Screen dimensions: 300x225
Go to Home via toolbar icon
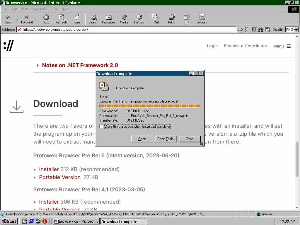[76, 19]
